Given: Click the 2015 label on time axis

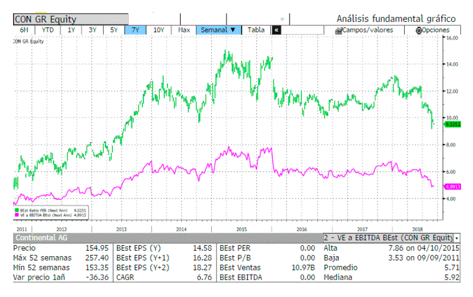Looking at the screenshot, I should tap(241, 229).
